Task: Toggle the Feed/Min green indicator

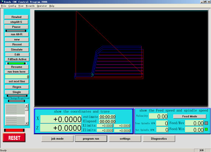Action: [x=206, y=129]
